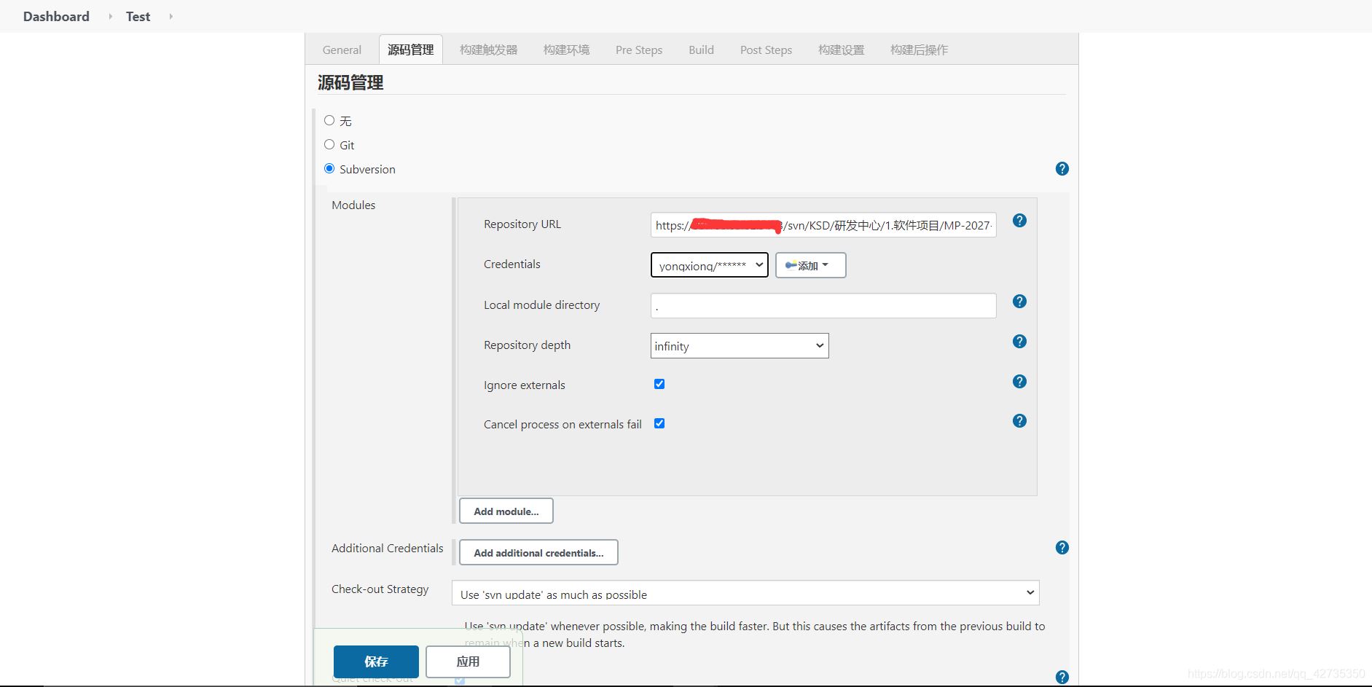The height and width of the screenshot is (687, 1372).
Task: Show help for Cancel process on externals fail
Action: [1019, 421]
